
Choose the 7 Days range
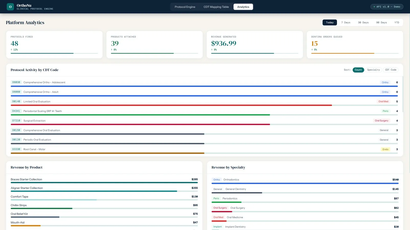tap(346, 22)
